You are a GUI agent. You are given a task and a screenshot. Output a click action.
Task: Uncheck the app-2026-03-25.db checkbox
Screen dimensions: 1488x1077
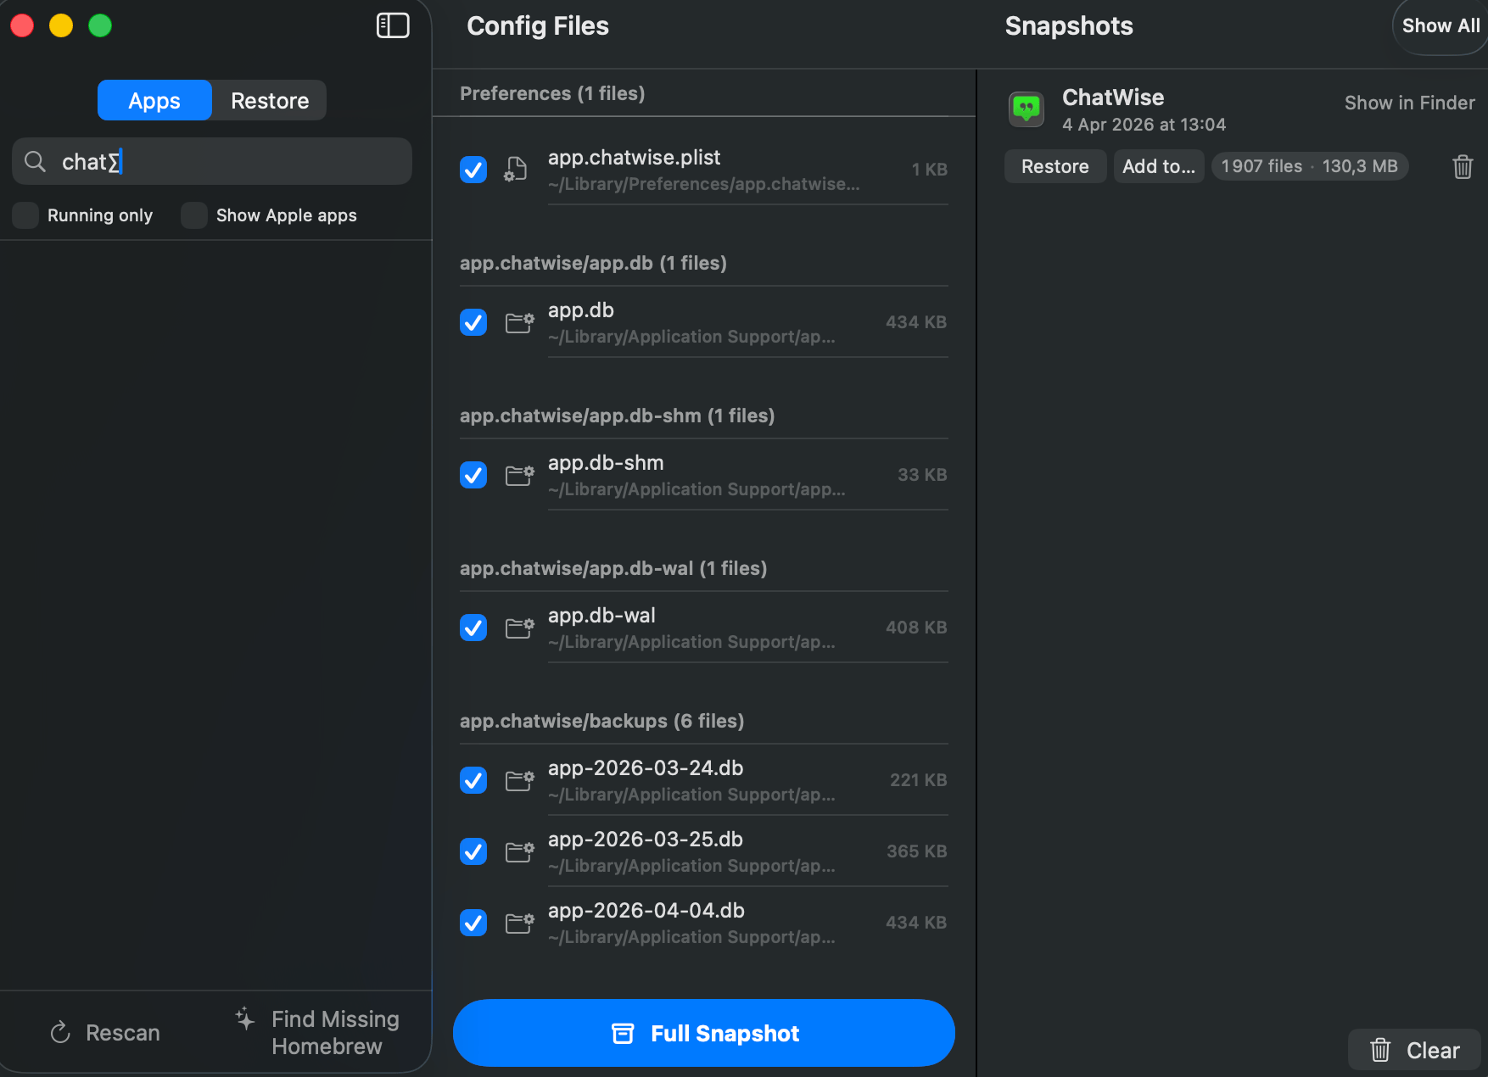(473, 851)
